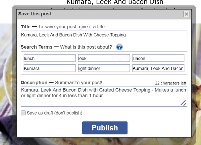Click the blue help question mark icon
The height and width of the screenshot is (145, 201).
tap(119, 47)
